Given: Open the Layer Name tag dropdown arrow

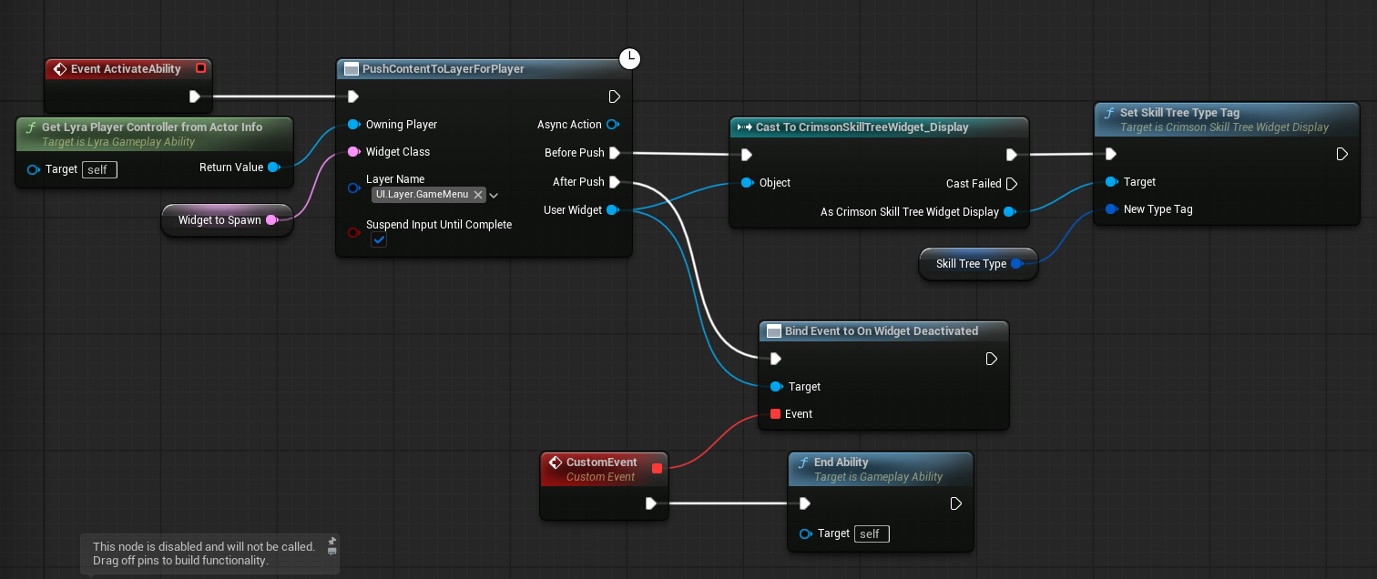Looking at the screenshot, I should pyautogui.click(x=494, y=195).
